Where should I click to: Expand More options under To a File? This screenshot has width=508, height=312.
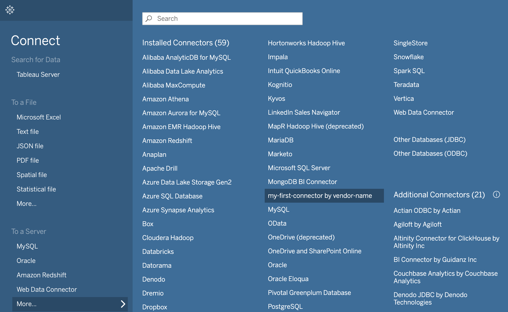tap(26, 203)
